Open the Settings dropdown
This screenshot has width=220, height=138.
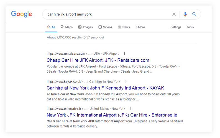click(176, 27)
